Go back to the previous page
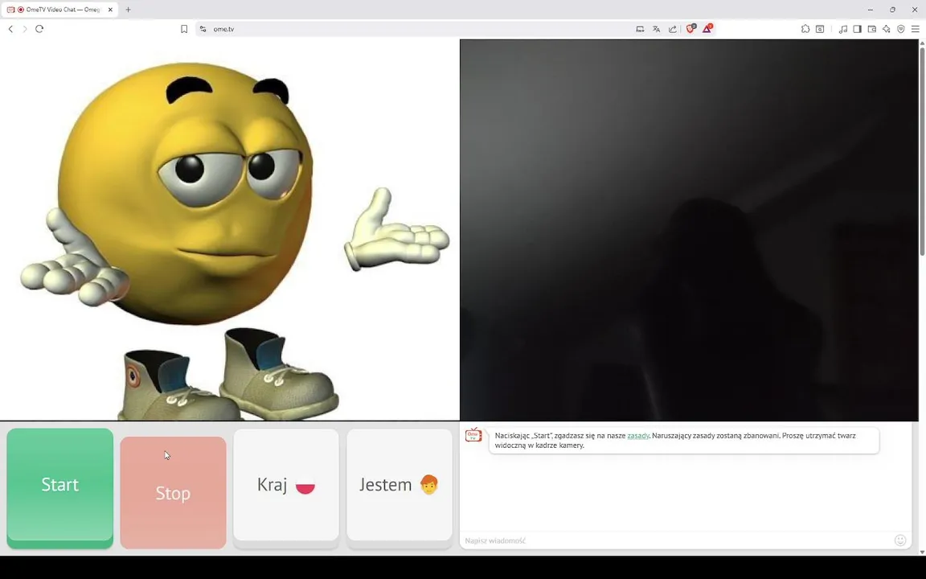926x579 pixels. click(x=10, y=29)
